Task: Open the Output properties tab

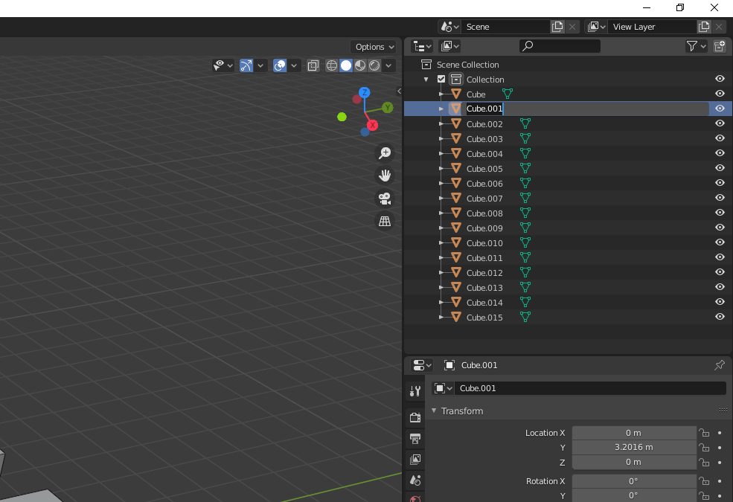Action: [415, 438]
